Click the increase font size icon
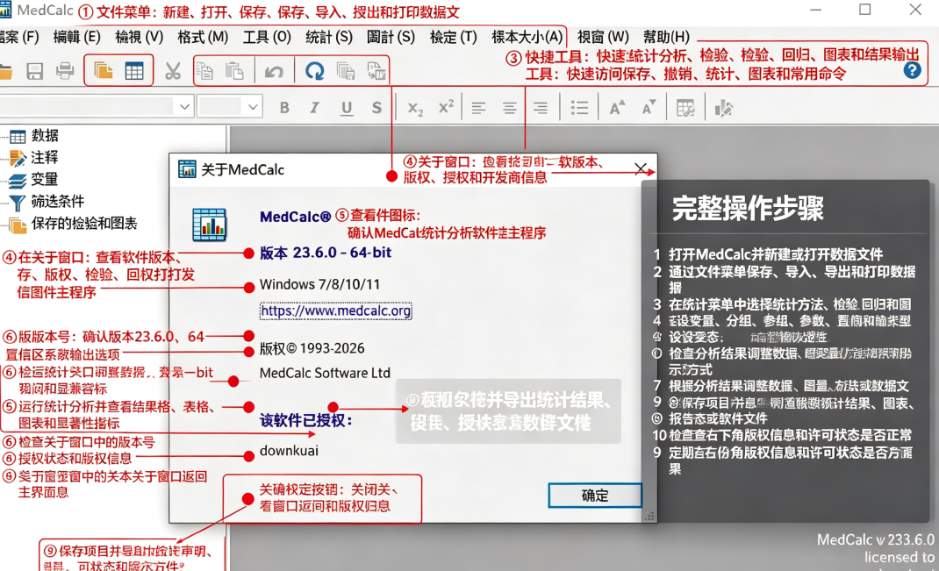Image resolution: width=939 pixels, height=571 pixels. (618, 108)
